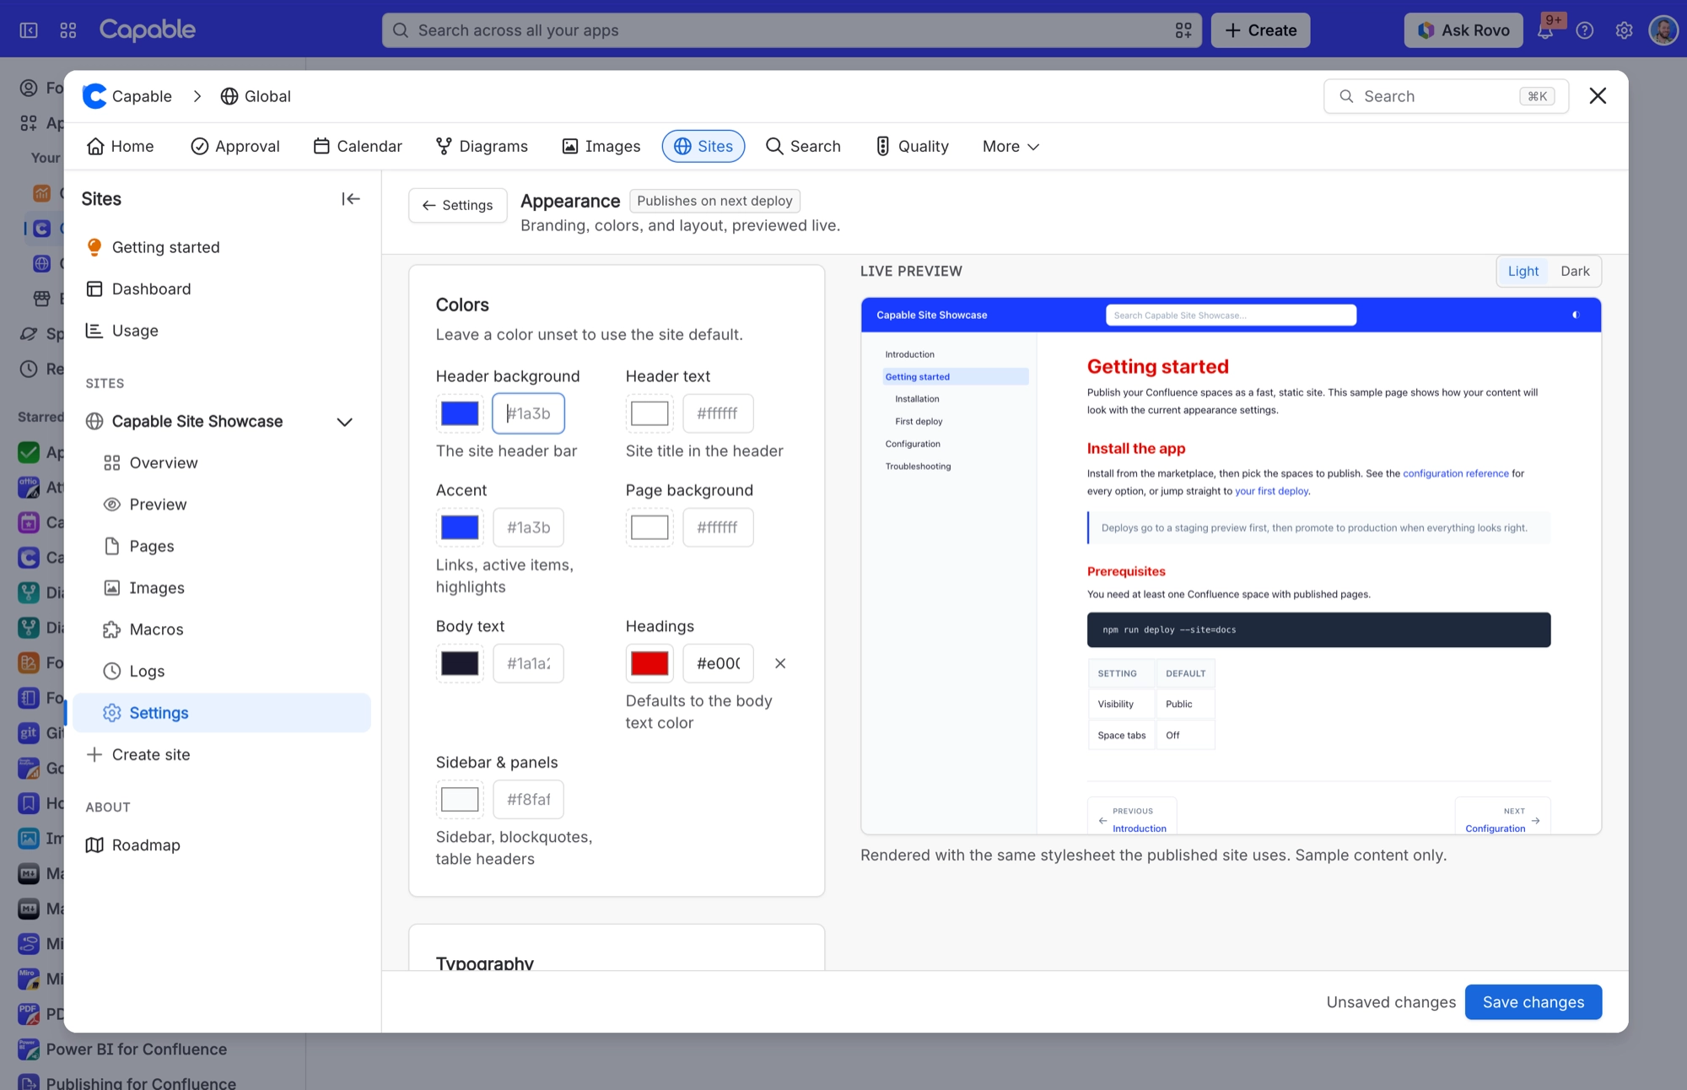Image resolution: width=1687 pixels, height=1090 pixels.
Task: Go back with the Settings button
Action: click(x=458, y=205)
